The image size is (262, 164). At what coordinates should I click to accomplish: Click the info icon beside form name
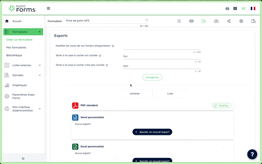(x=146, y=20)
